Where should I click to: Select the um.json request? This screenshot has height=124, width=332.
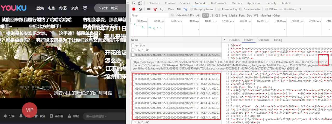pyautogui.click(x=140, y=45)
